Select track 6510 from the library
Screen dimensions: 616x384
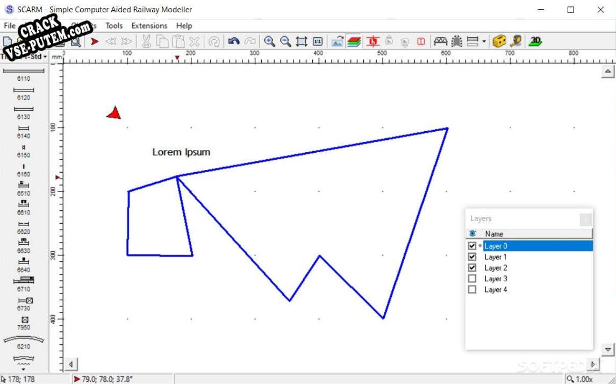[24, 189]
